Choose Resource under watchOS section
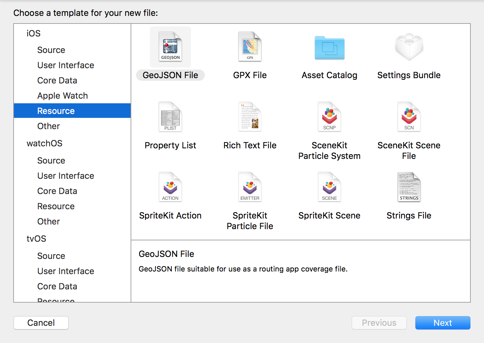 [56, 206]
